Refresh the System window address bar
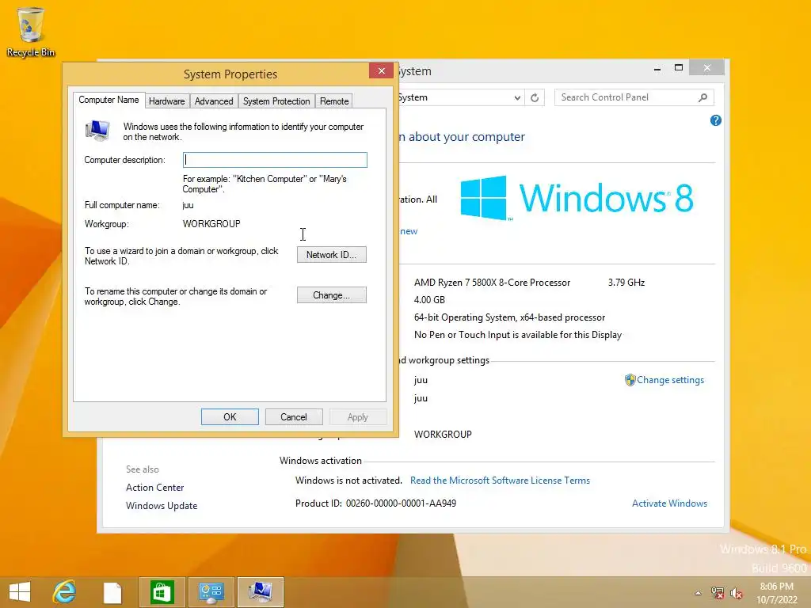Viewport: 811px width, 608px height. (x=535, y=97)
